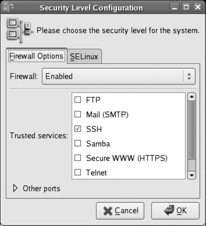The height and width of the screenshot is (226, 206).
Task: Click the window menu icon in title bar
Action: [8, 7]
